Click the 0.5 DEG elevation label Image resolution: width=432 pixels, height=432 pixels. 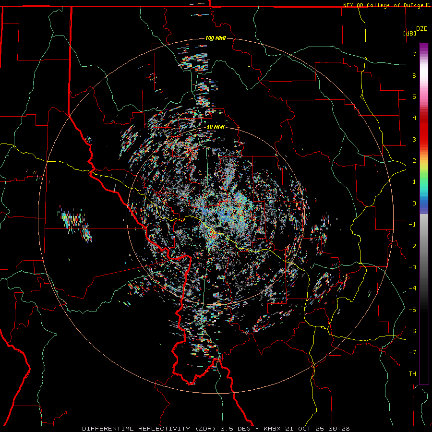[236, 429]
